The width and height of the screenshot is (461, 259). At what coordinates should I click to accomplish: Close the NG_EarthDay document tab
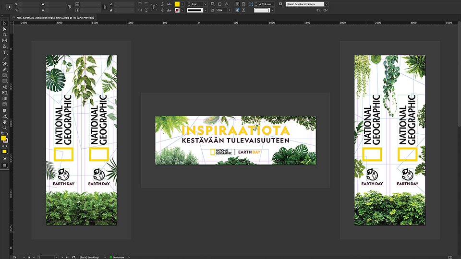click(x=14, y=18)
